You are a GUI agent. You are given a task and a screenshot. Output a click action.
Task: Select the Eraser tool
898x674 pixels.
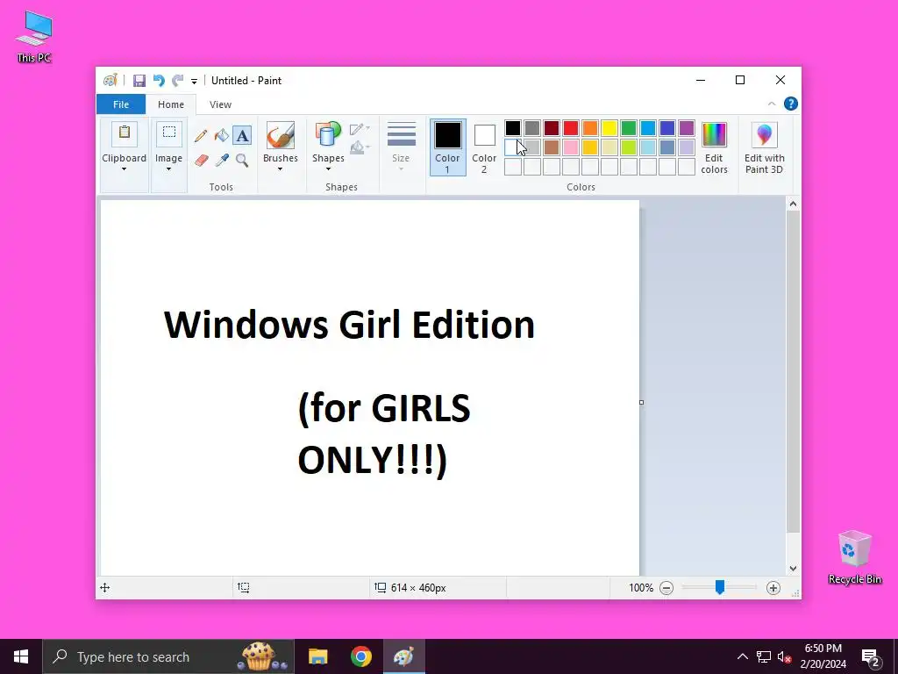(201, 160)
